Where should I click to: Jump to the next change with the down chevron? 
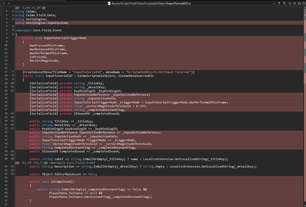coord(8,3)
